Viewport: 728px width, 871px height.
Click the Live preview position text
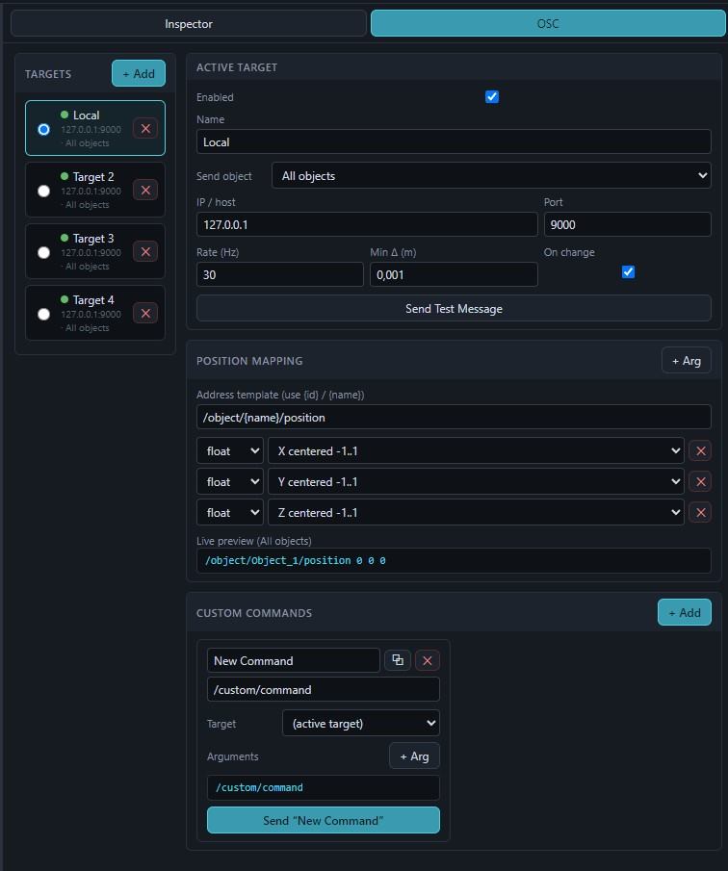coord(295,560)
